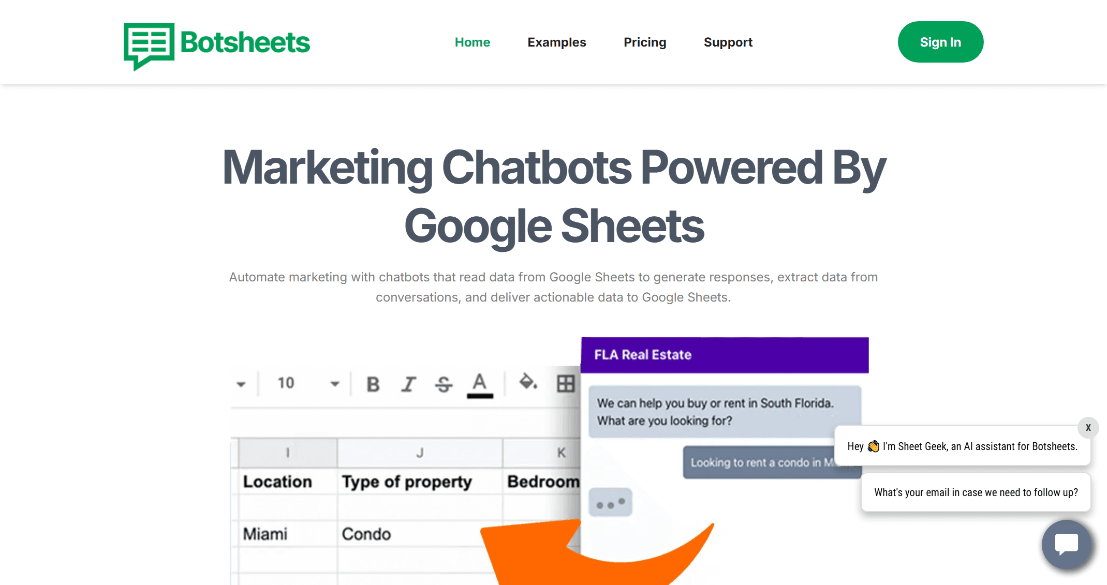This screenshot has height=585, width=1107.
Task: Open the leftmost toolbar dropdown arrow
Action: [241, 384]
